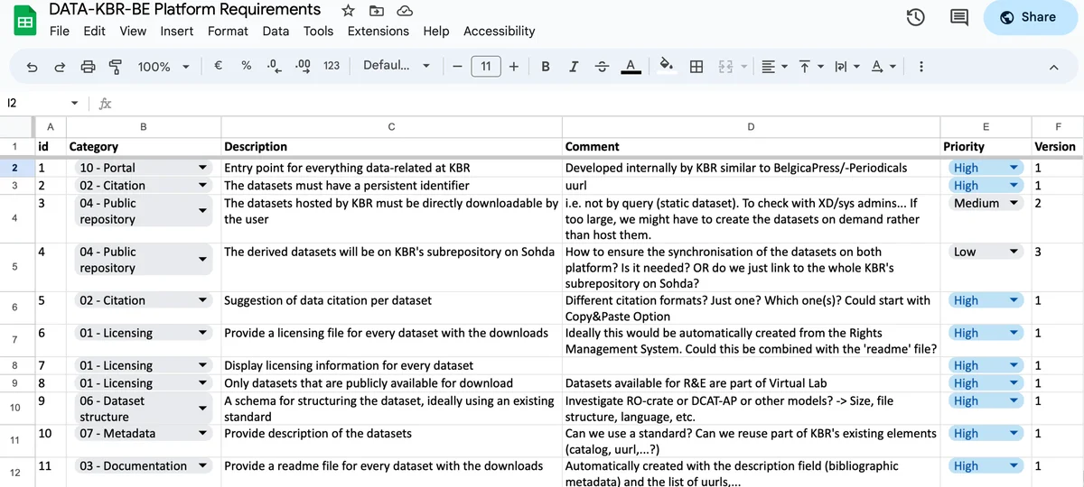
Task: Open the fill color picker
Action: click(667, 66)
